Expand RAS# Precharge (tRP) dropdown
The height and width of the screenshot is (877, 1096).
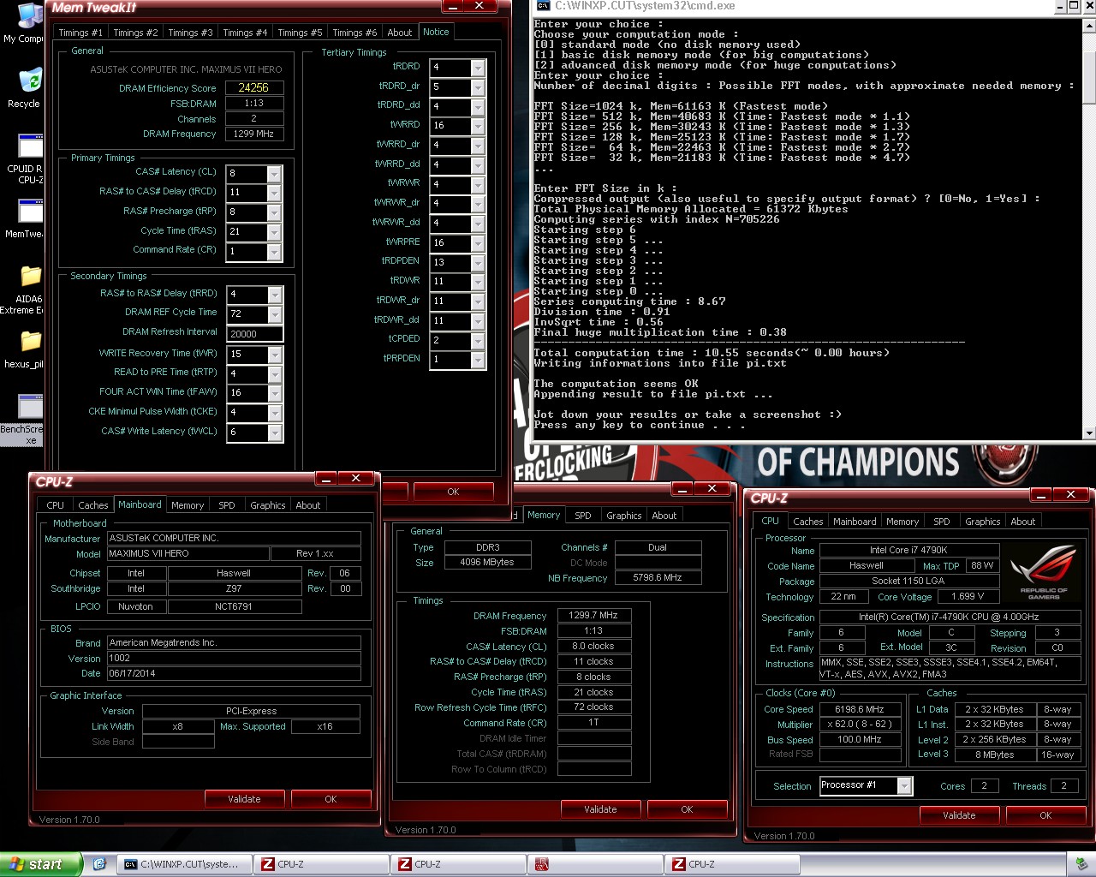click(x=274, y=212)
